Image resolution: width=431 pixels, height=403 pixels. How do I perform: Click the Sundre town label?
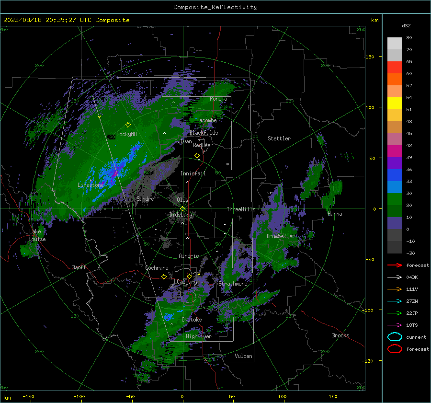tap(145, 199)
